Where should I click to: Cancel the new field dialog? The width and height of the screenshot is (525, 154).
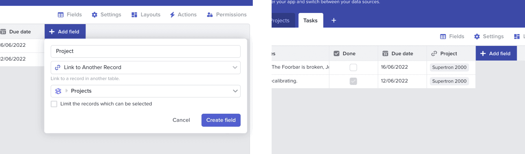181,120
